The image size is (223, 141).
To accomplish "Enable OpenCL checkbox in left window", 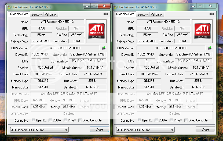I will (34, 120).
